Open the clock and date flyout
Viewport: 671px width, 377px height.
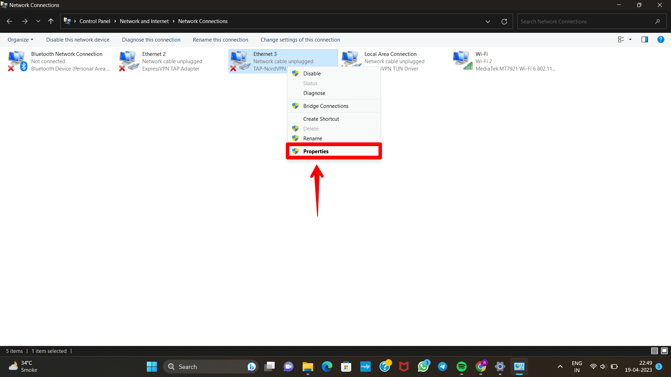point(638,367)
